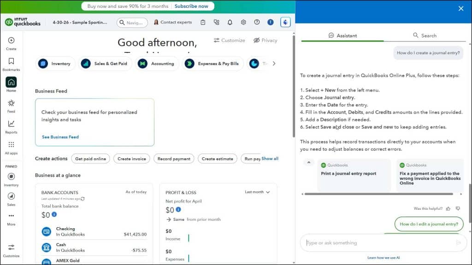Click Get paid online action
Viewport: 472px width, 265px height.
click(91, 159)
